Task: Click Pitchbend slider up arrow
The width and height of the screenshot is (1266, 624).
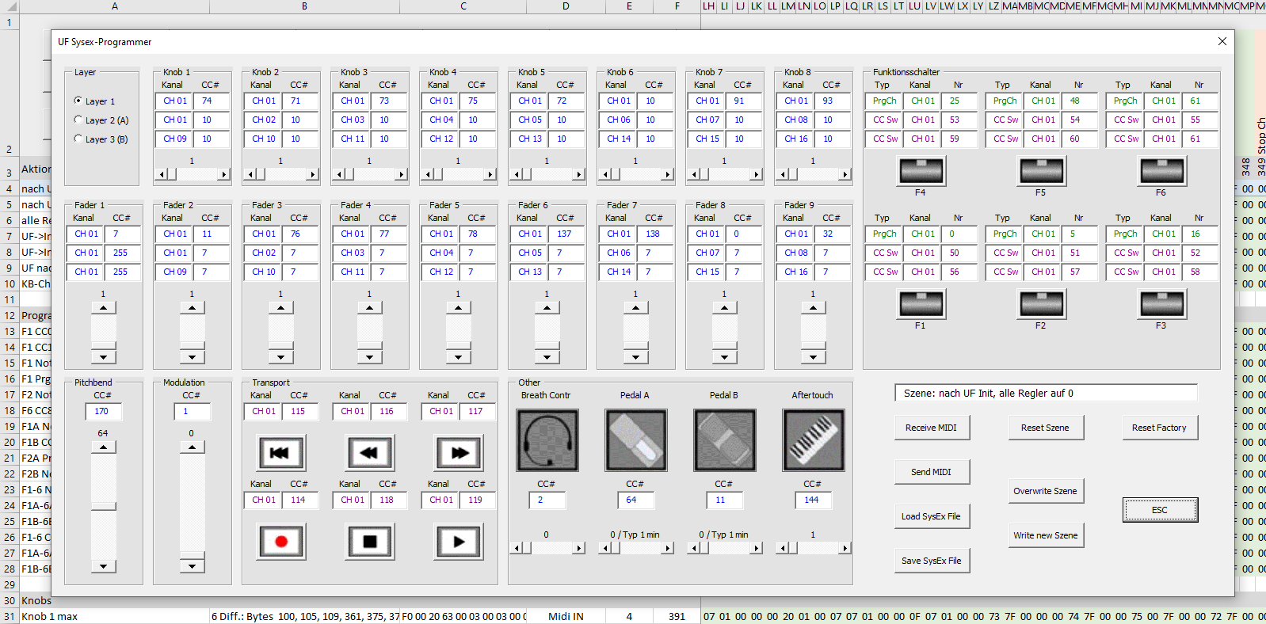Action: click(104, 447)
